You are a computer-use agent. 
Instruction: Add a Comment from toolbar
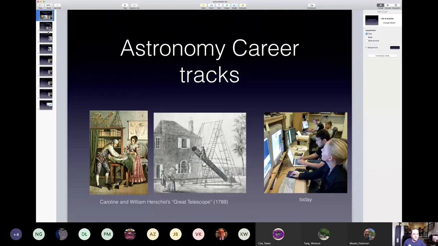(x=243, y=6)
